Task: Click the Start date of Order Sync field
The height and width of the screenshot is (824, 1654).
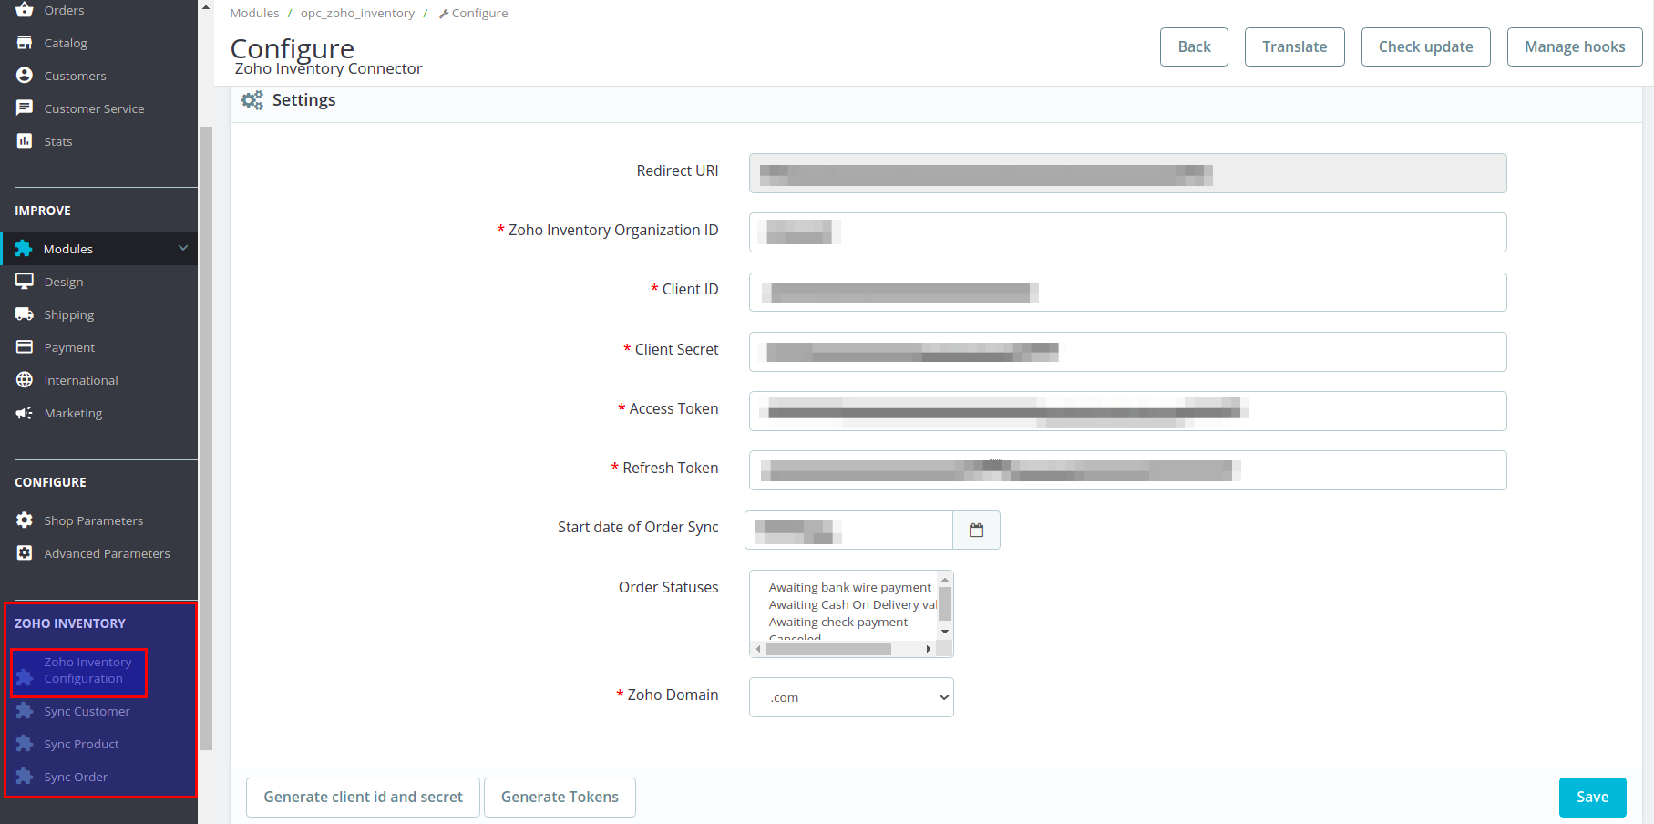Action: pos(848,530)
